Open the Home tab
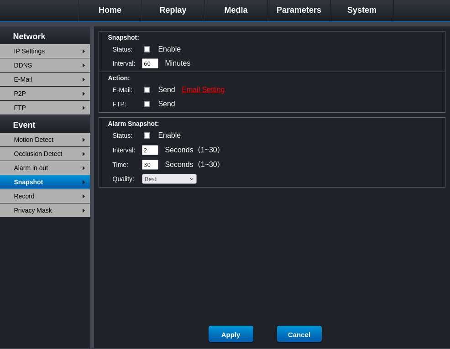This screenshot has width=450, height=349. point(110,10)
